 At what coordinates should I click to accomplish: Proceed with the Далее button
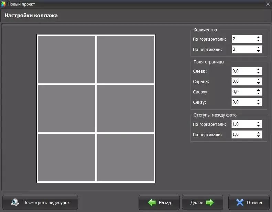click(x=203, y=202)
